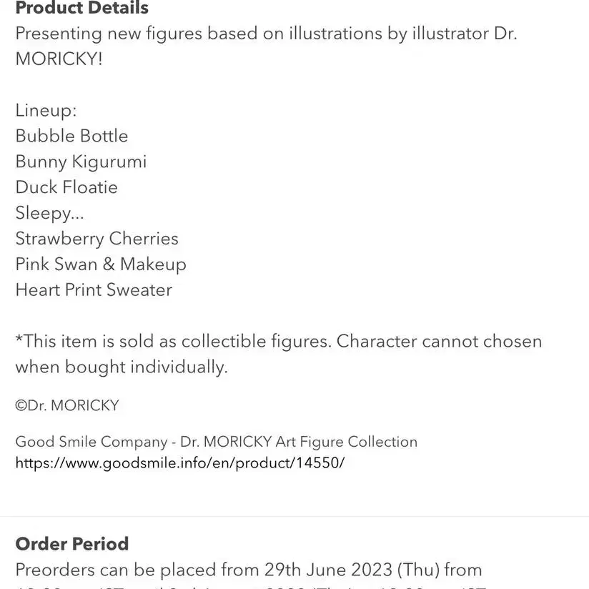Click the divider line above Order Period

[x=294, y=517]
